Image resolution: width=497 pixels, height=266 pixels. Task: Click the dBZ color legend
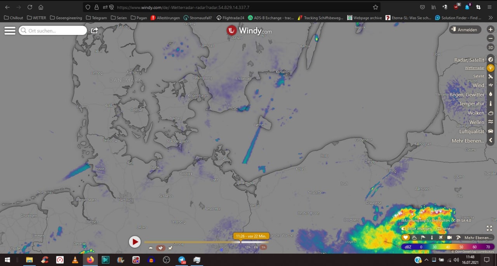click(x=448, y=247)
